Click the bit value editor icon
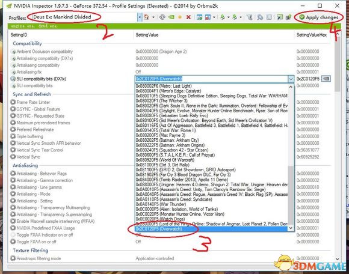The width and height of the screenshot is (349, 274). (269, 17)
